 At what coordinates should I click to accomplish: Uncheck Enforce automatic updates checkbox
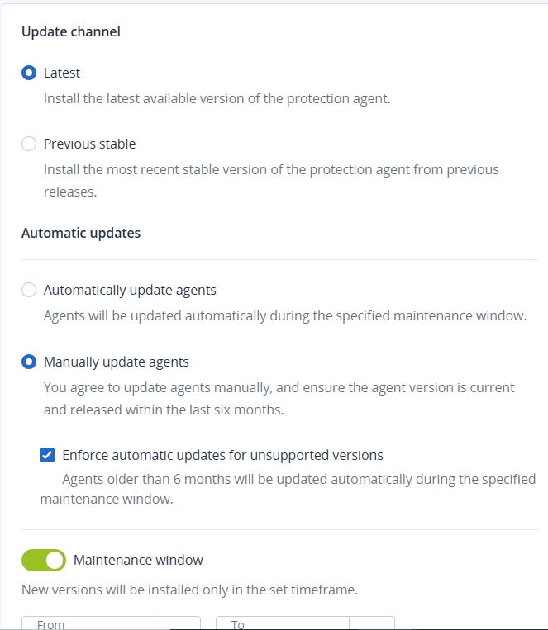pos(47,454)
